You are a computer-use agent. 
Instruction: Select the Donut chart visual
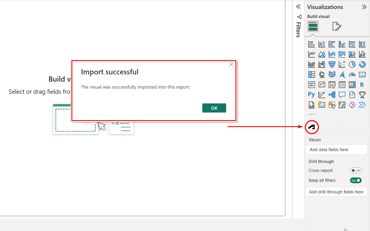pyautogui.click(x=362, y=64)
